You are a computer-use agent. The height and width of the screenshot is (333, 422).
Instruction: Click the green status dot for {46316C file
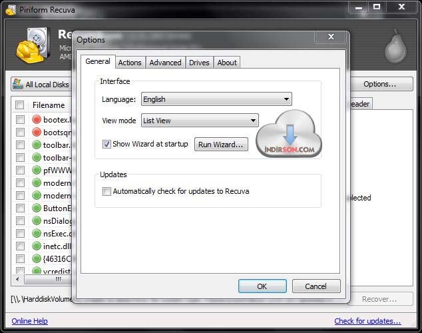[x=37, y=258]
